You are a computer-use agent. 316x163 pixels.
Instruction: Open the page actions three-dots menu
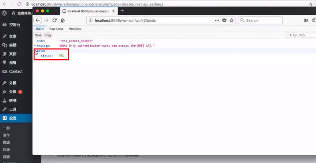coord(217,20)
